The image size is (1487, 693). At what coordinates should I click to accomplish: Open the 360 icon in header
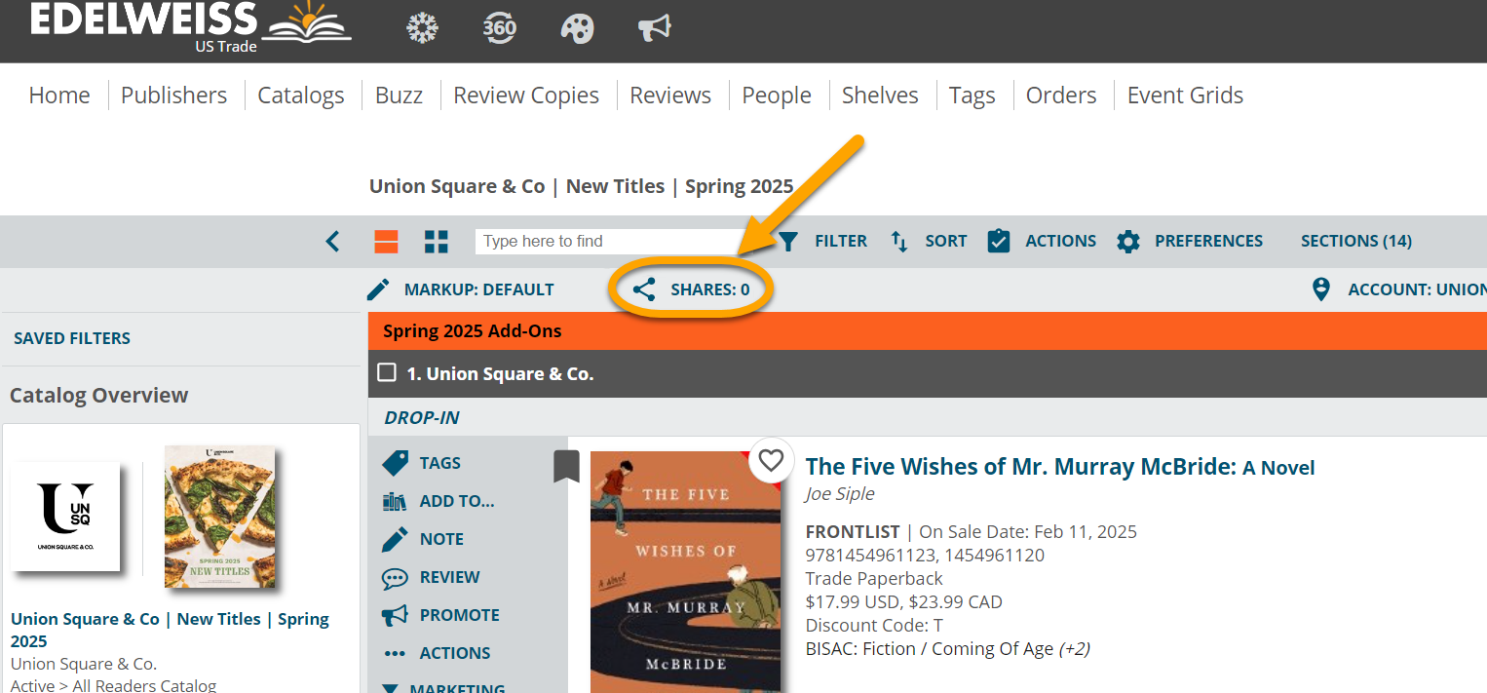500,28
